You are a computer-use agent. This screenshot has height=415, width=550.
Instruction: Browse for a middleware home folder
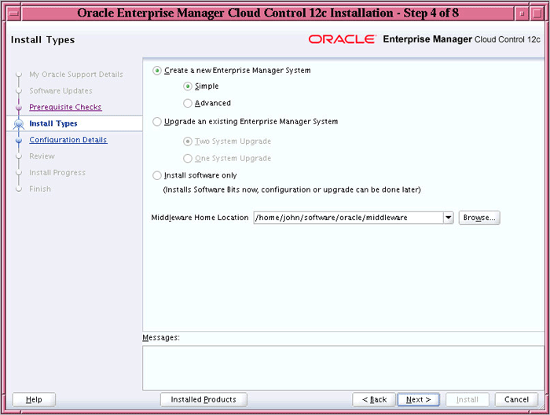pyautogui.click(x=479, y=218)
